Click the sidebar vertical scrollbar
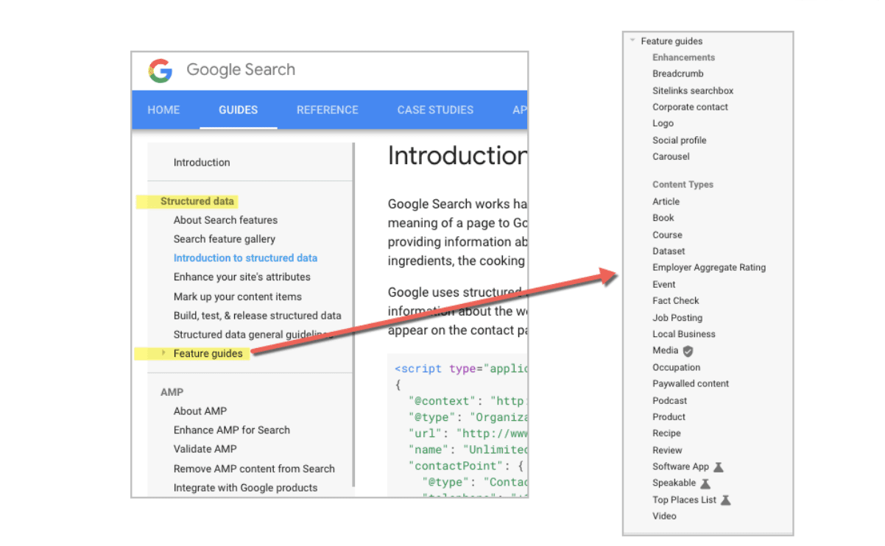The image size is (885, 546). click(x=354, y=314)
